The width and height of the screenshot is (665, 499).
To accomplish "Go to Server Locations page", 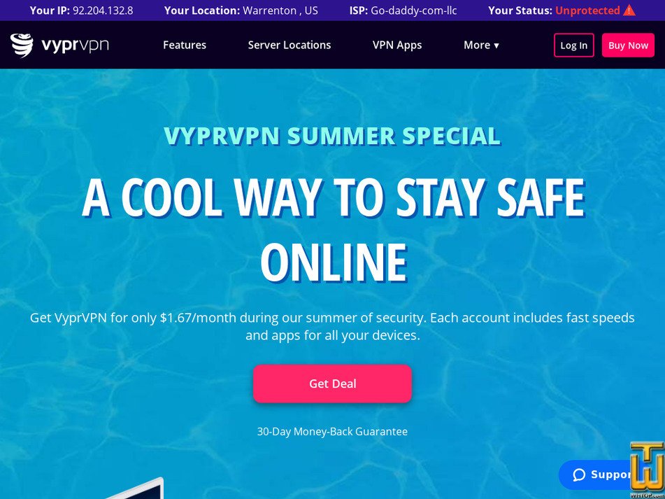I will (x=289, y=45).
